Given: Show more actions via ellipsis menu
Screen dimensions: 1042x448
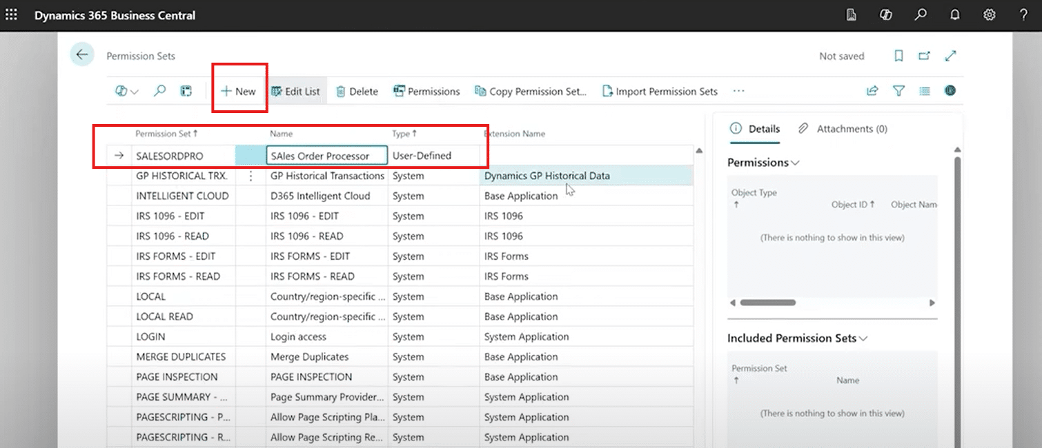Looking at the screenshot, I should pyautogui.click(x=738, y=91).
